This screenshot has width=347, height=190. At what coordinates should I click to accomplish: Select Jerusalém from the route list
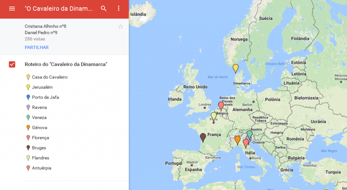click(x=42, y=87)
